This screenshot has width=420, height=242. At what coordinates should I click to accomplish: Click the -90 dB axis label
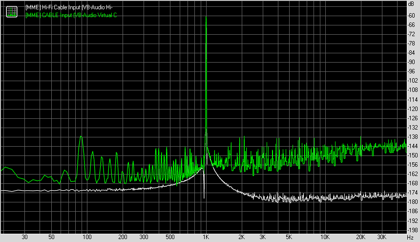point(411,62)
